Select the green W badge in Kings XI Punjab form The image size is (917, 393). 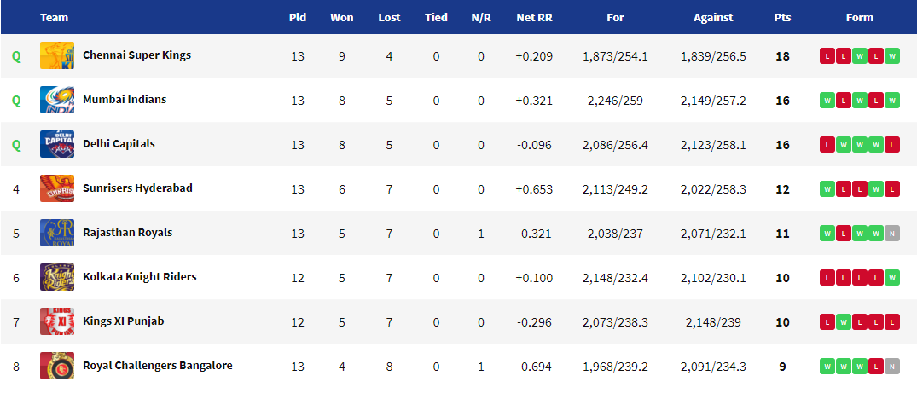(843, 321)
